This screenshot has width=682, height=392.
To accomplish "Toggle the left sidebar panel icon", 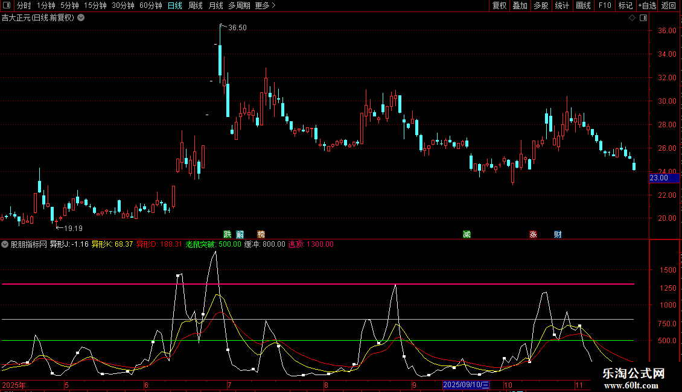I will pos(6,5).
